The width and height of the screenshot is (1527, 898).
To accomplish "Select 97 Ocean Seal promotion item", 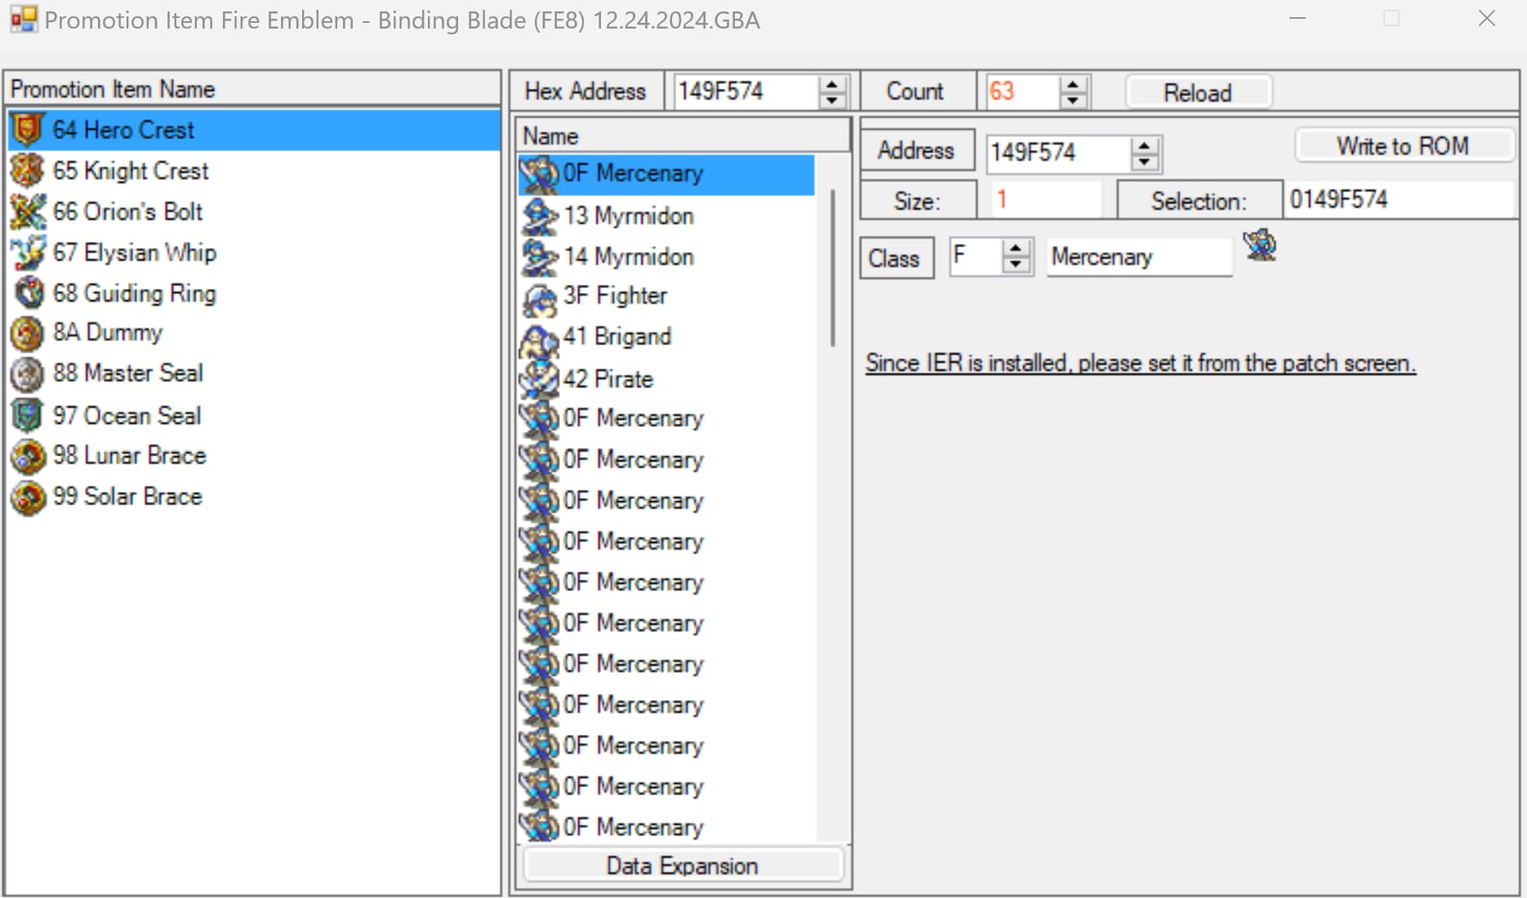I will click(253, 415).
